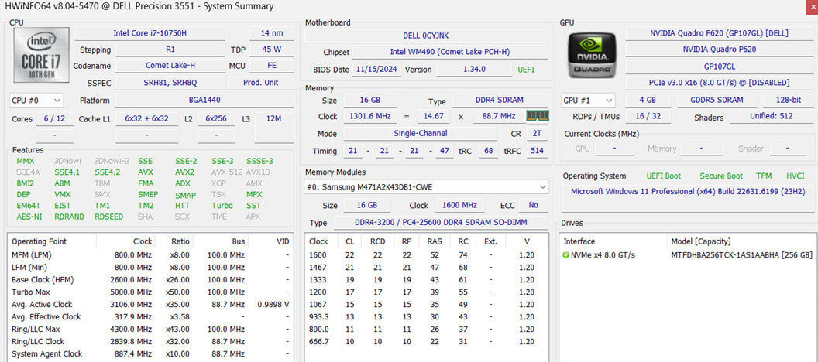Click the RDSEED feature flag

(109, 217)
